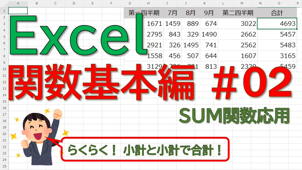
Task: Select column F header
Action: coord(111,4)
